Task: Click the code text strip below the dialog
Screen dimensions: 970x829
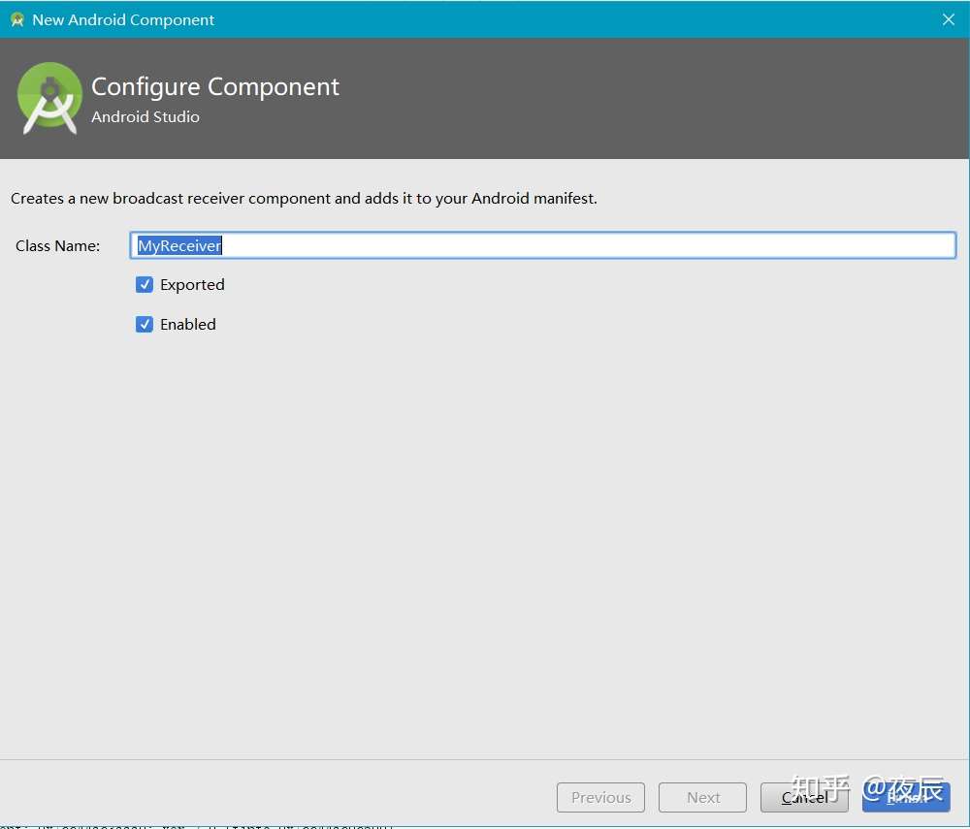Action: (x=197, y=826)
